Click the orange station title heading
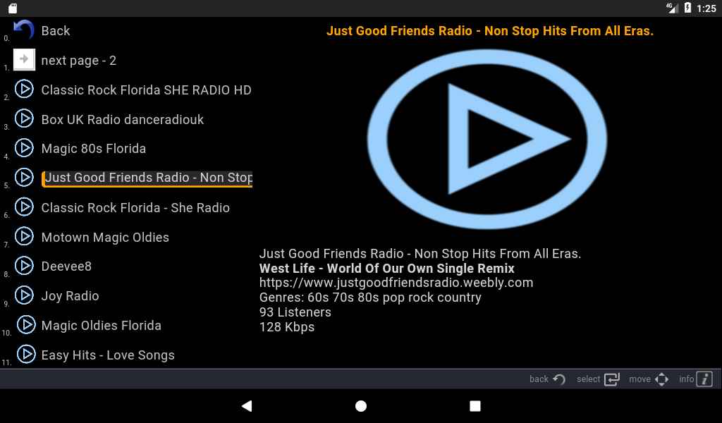The width and height of the screenshot is (722, 423). click(490, 31)
